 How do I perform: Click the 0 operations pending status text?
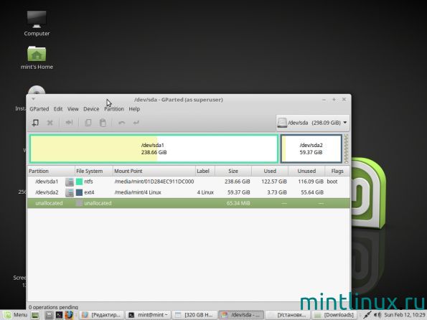tap(53, 307)
